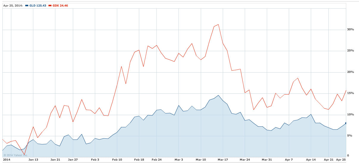
Task: Click the Apr 25 x-axis label
Action: 341,160
